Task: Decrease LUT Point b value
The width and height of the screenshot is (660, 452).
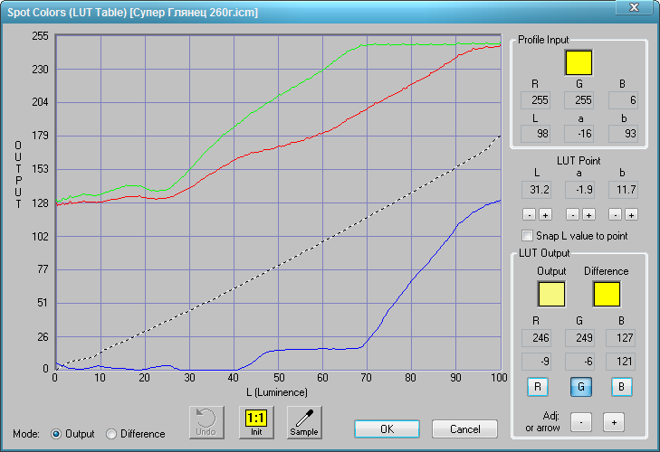Action: click(x=615, y=215)
